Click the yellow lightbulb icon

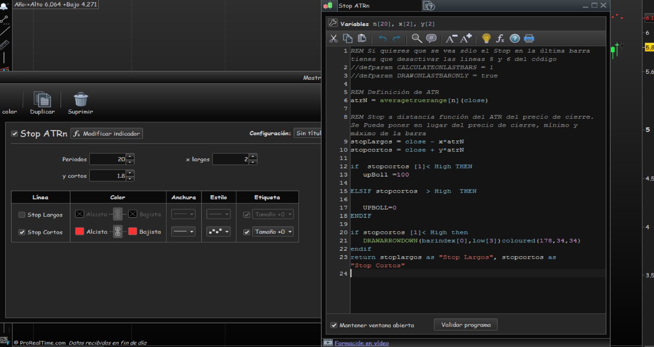point(486,39)
